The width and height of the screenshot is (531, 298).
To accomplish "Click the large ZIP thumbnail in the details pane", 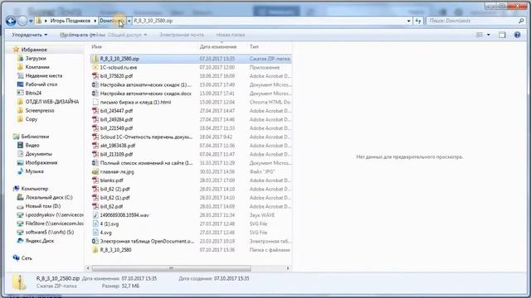I will 19,281.
